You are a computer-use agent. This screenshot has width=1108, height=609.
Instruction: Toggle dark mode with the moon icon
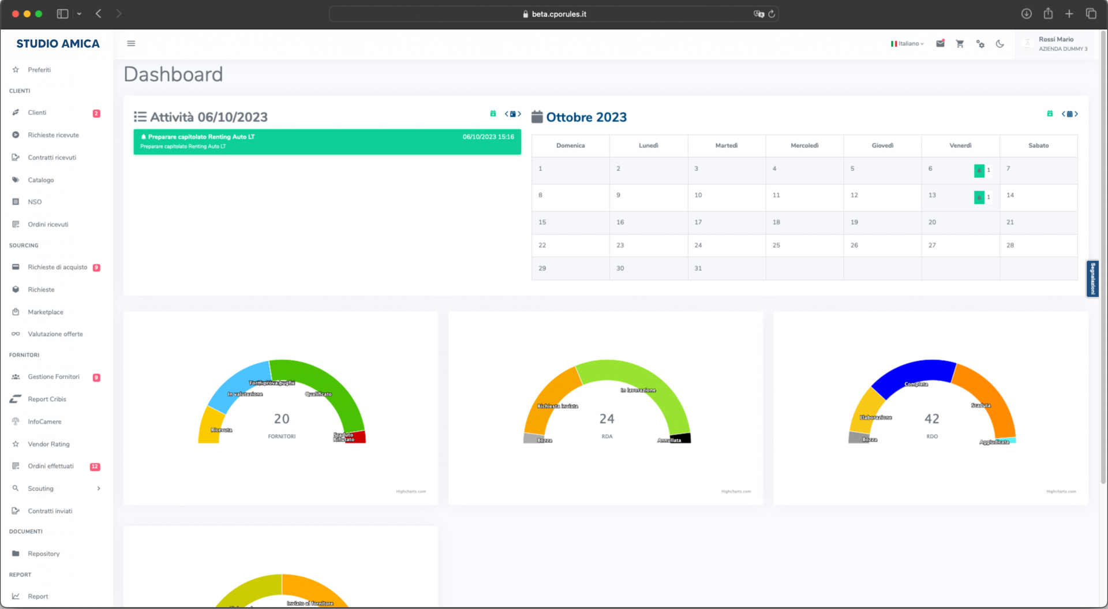click(x=1000, y=43)
